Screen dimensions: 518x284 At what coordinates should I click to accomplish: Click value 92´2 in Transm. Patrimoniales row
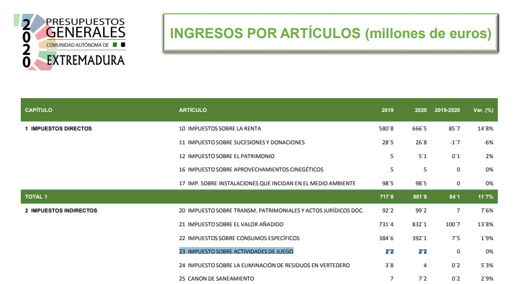[388, 211]
